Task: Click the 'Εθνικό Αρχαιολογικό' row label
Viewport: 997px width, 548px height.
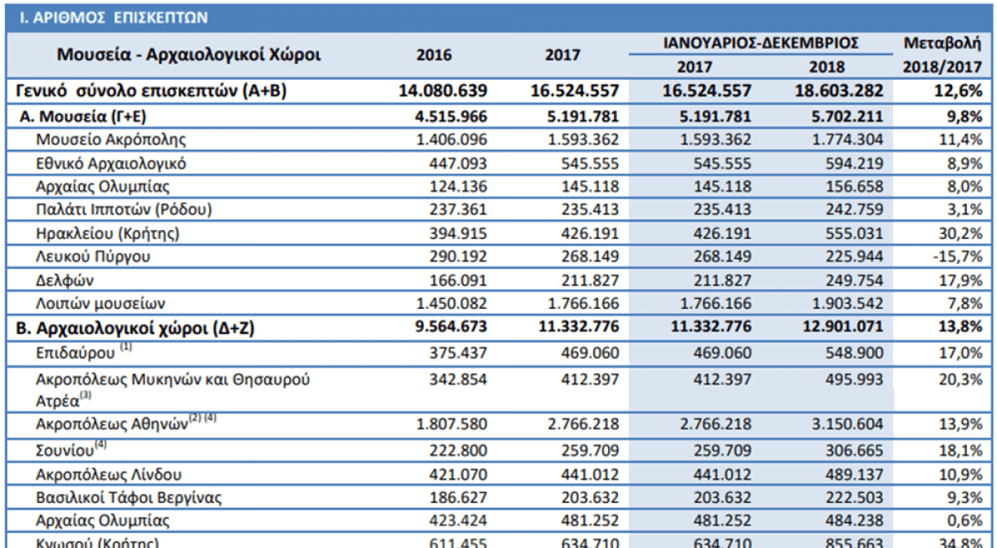Action: [111, 164]
